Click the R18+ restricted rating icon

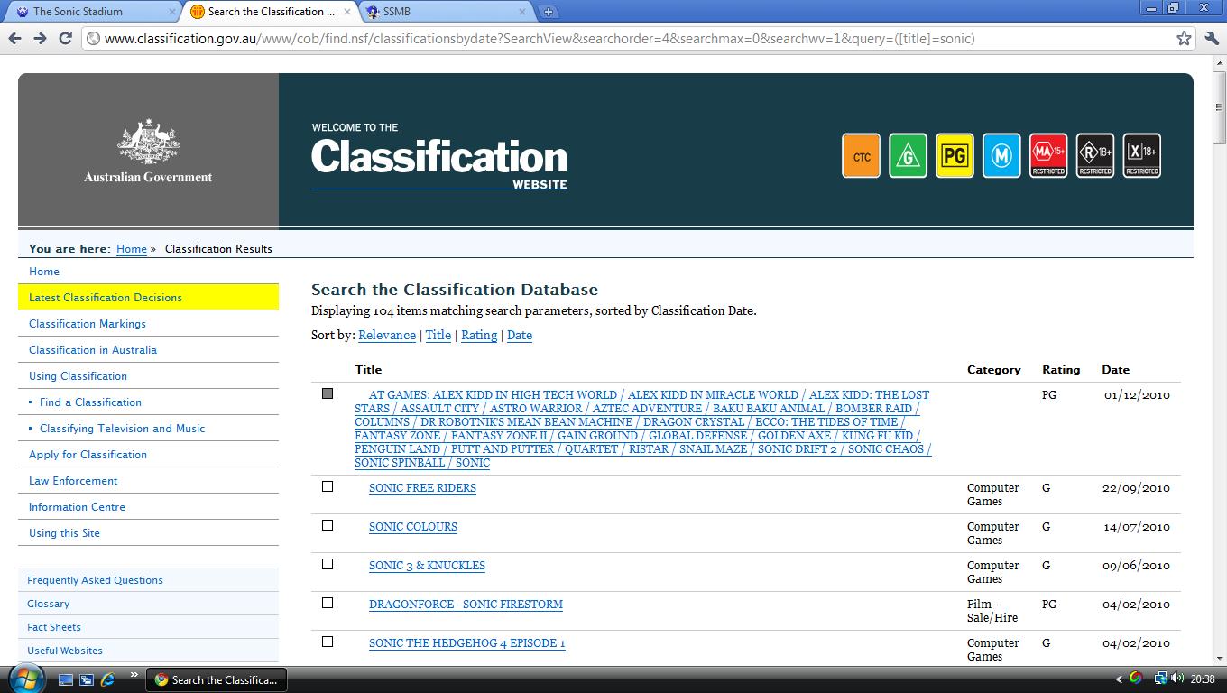pyautogui.click(x=1095, y=156)
